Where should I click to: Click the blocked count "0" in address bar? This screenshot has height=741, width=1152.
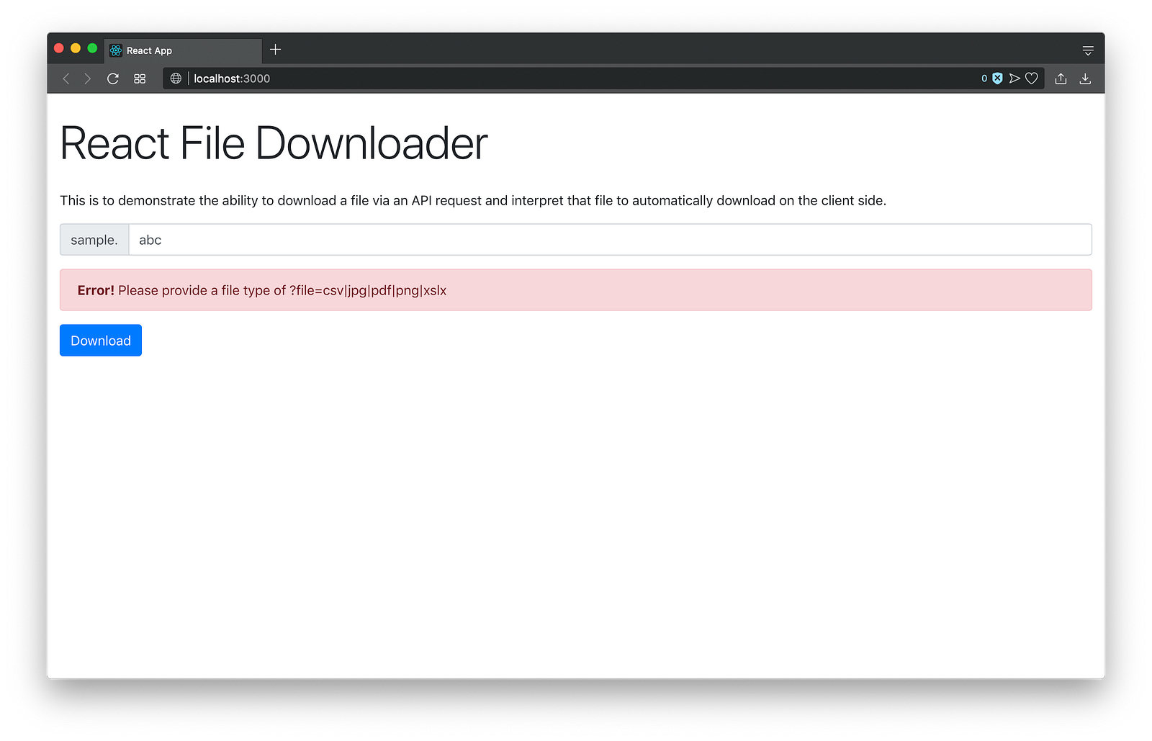click(984, 78)
